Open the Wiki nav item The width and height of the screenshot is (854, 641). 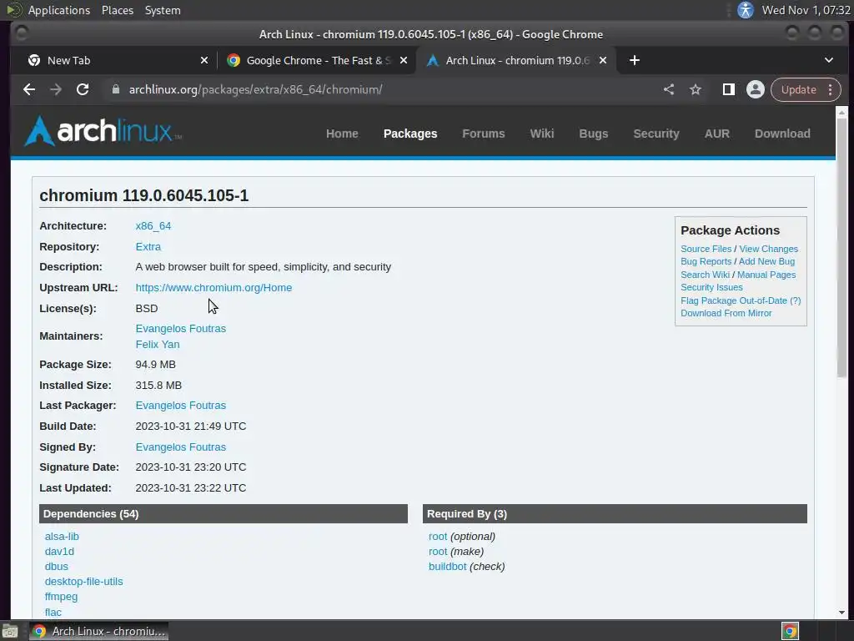click(542, 134)
